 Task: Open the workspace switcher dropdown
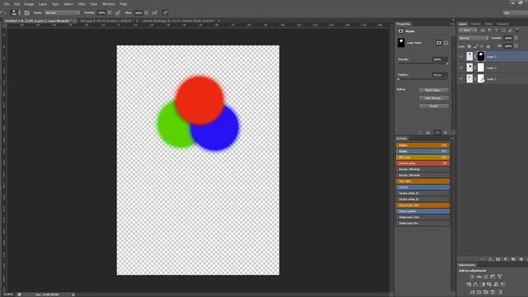tap(515, 13)
